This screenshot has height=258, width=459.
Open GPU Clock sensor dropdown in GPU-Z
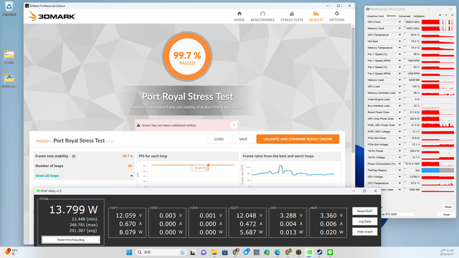pyautogui.click(x=400, y=22)
